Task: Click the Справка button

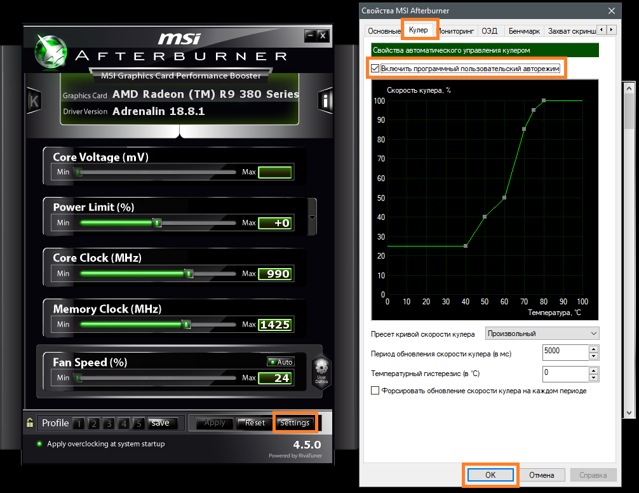Action: coord(593,475)
